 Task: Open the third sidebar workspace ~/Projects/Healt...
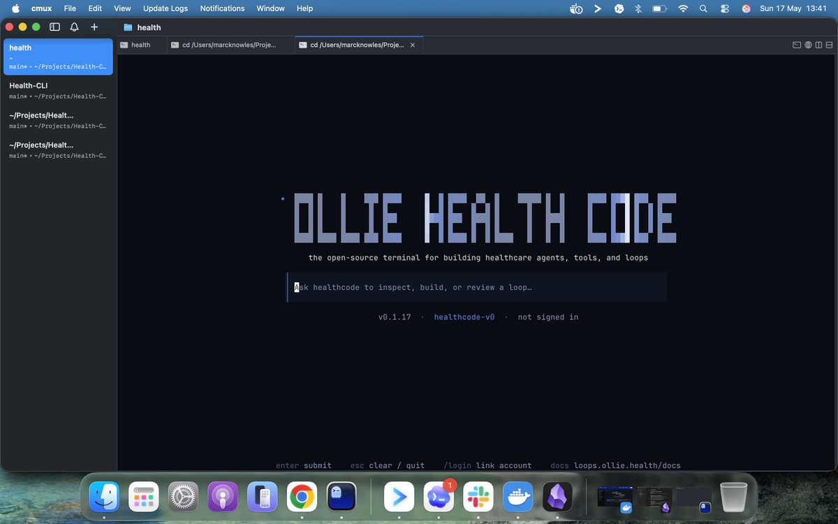point(58,120)
